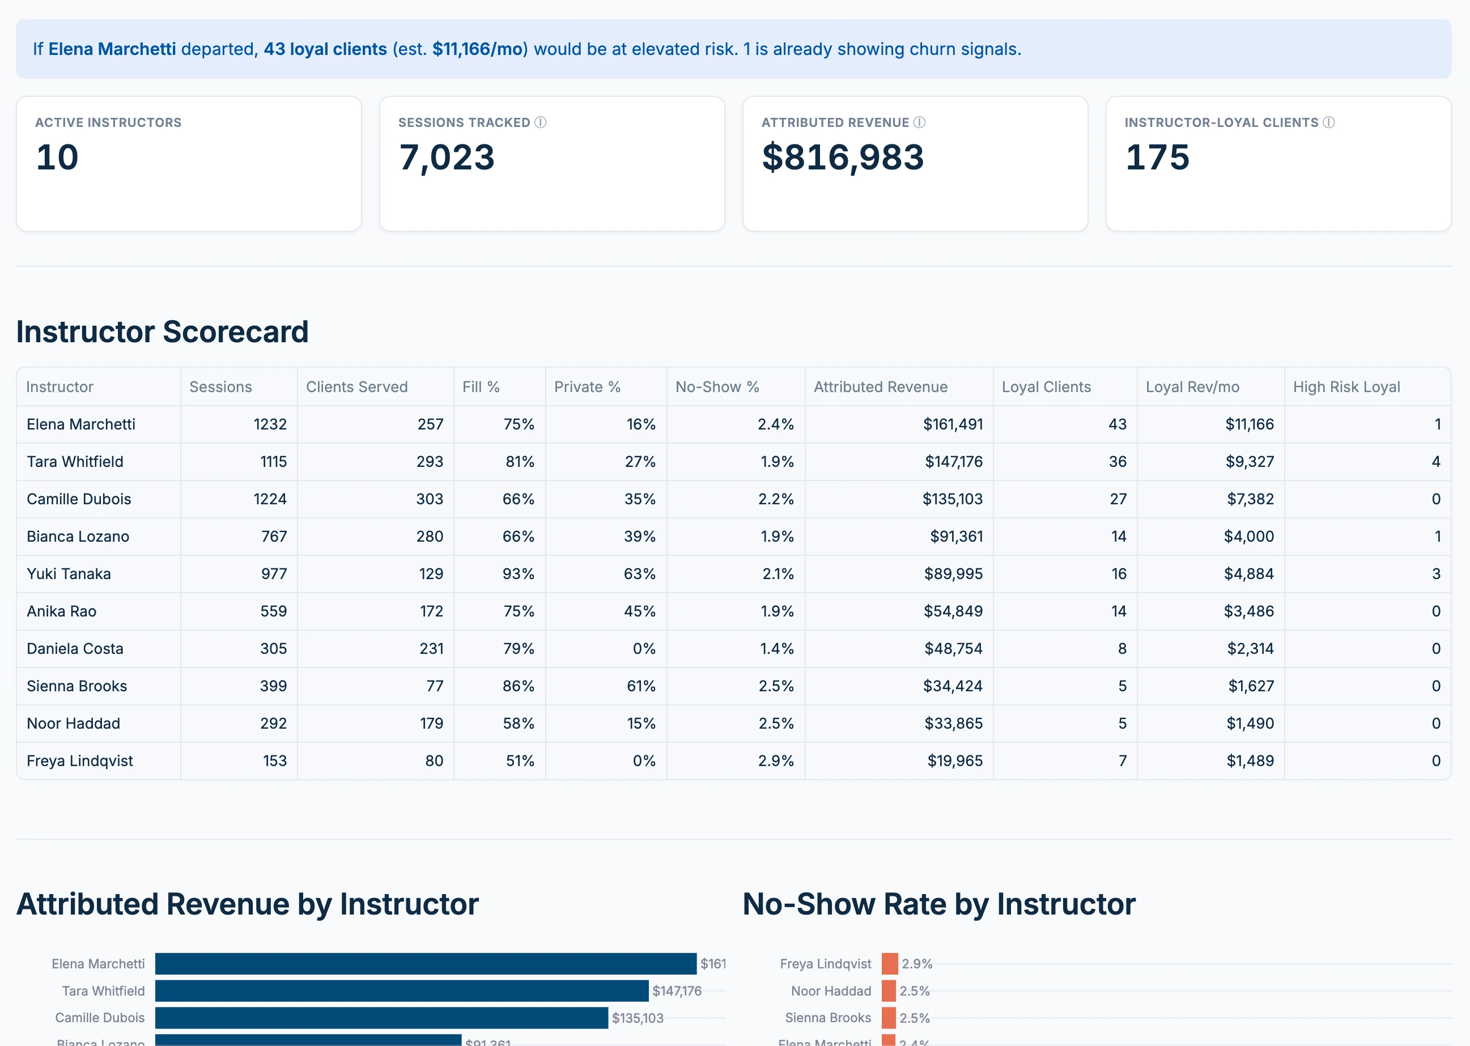Click the Tara Whitfield label in the revenue chart
This screenshot has width=1470, height=1046.
[x=103, y=990]
